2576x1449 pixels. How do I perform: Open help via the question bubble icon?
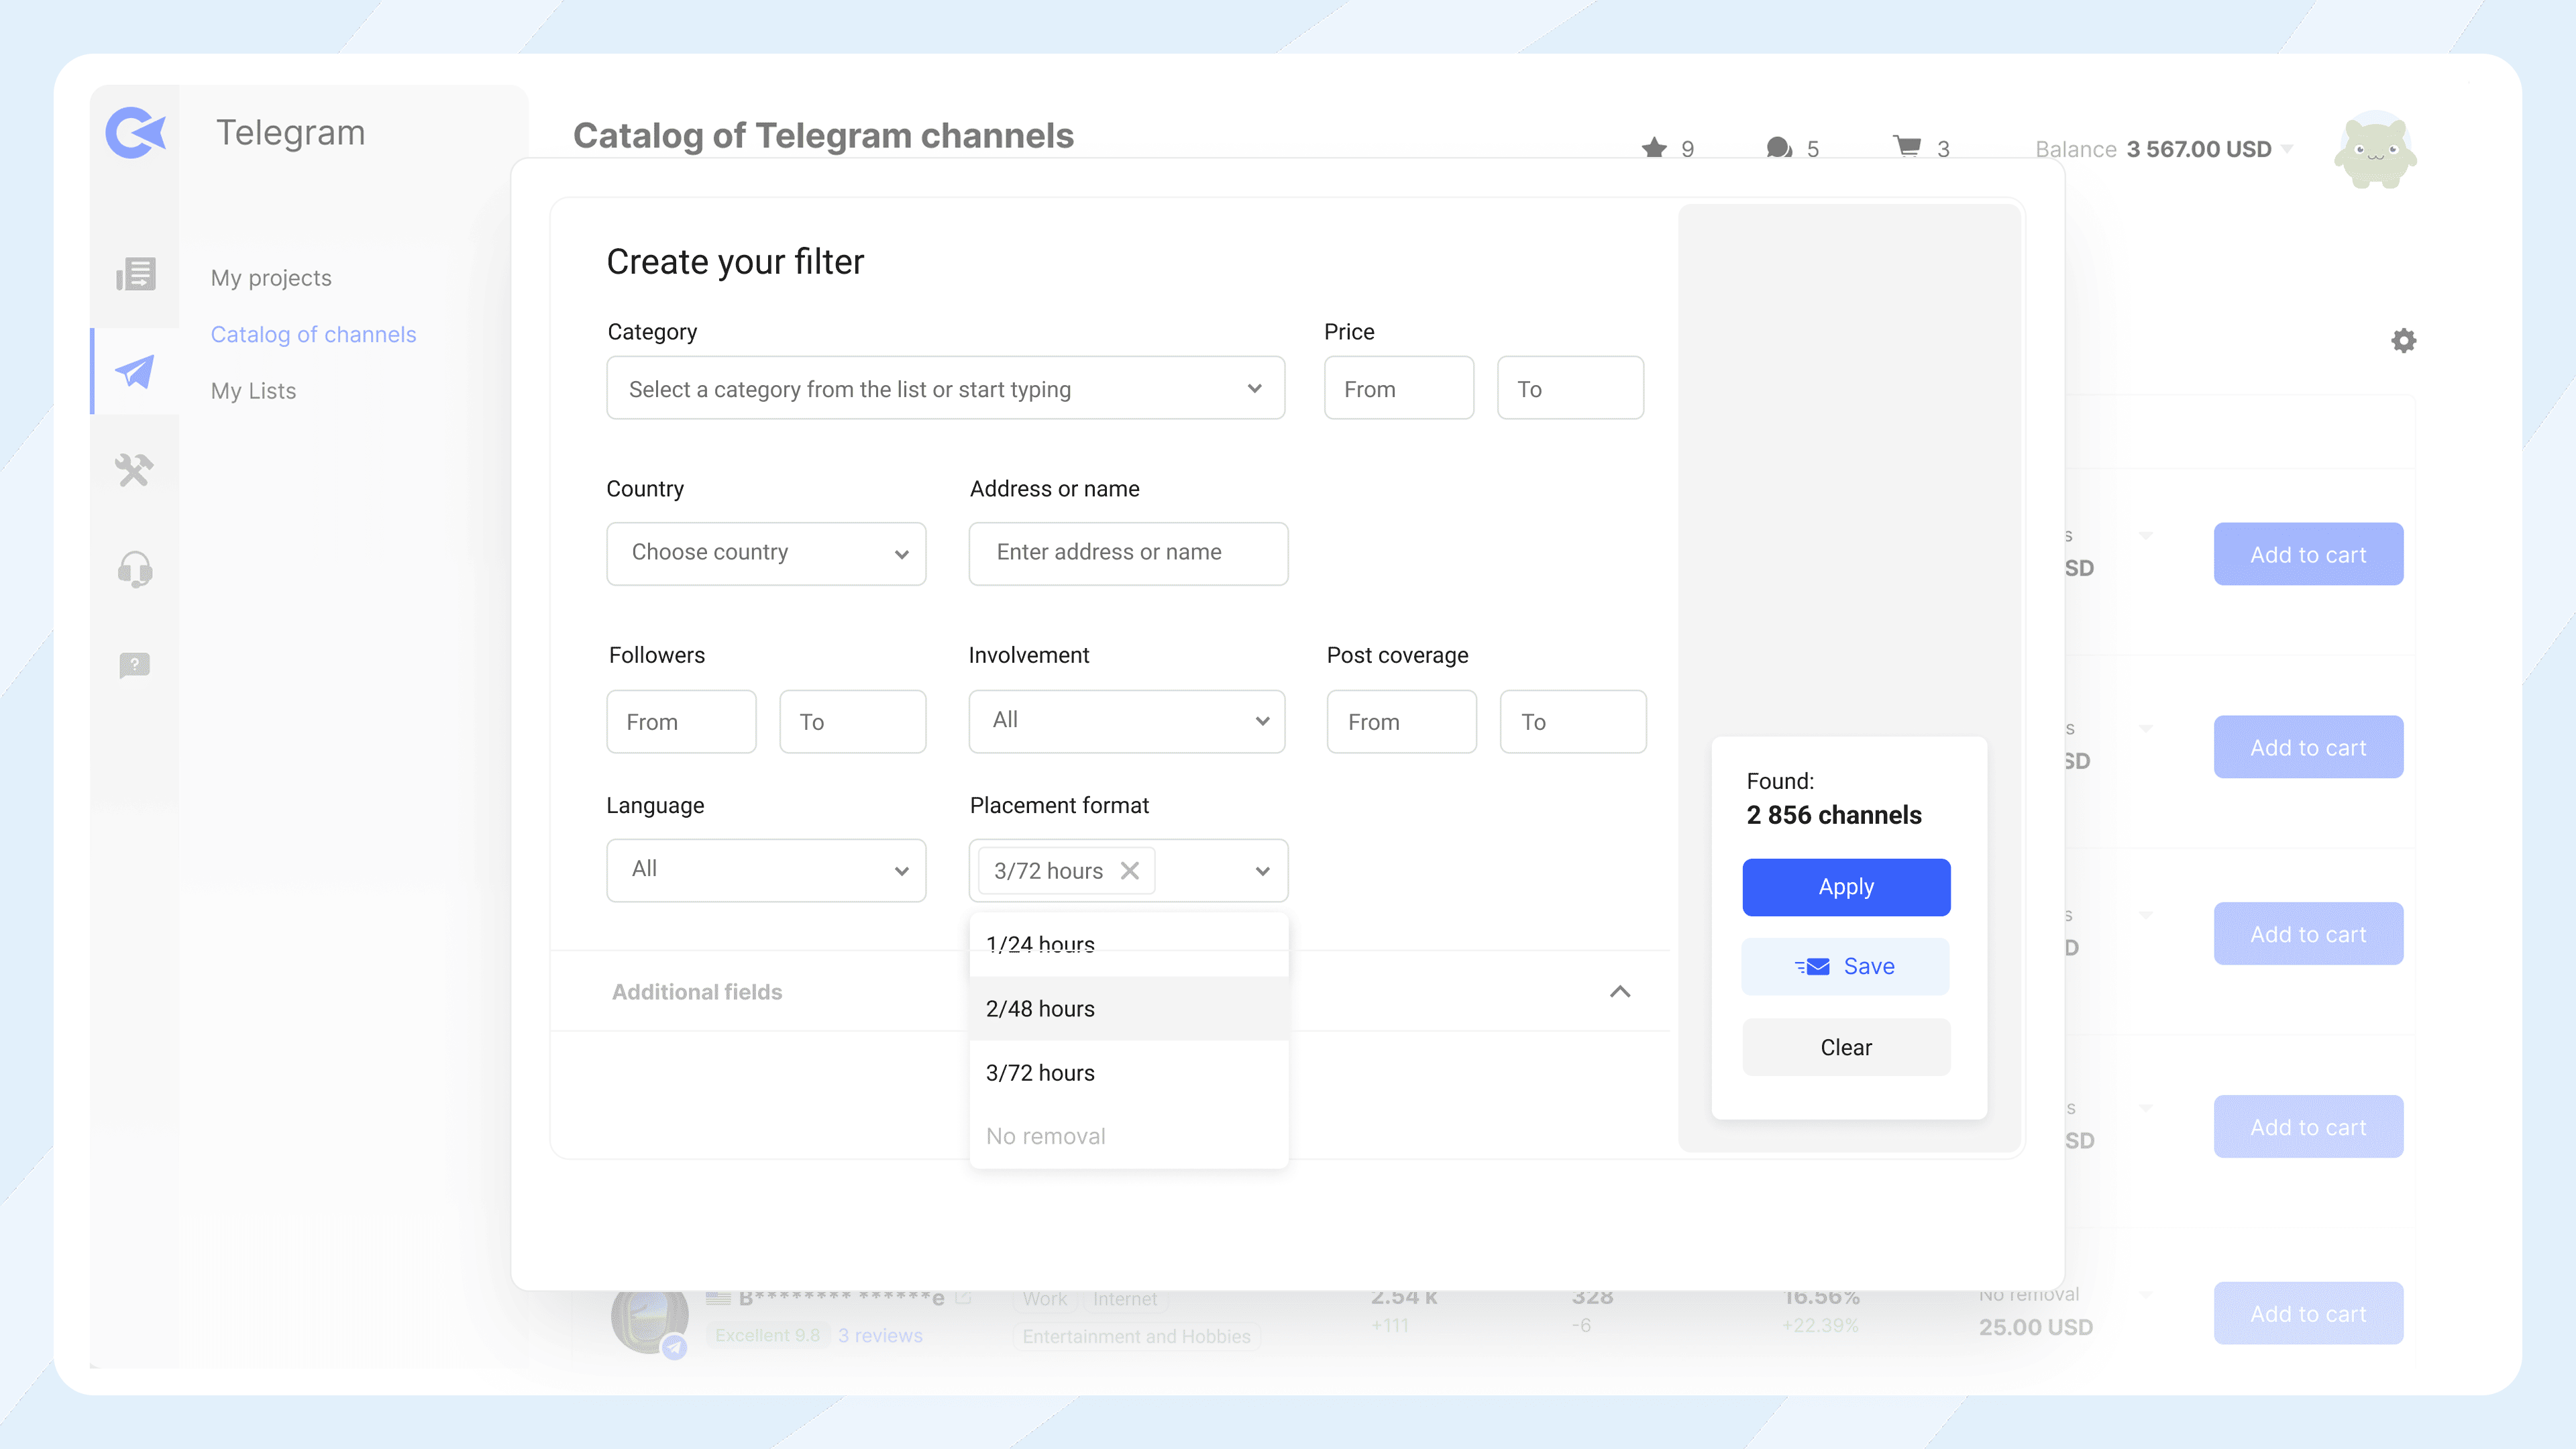click(134, 664)
